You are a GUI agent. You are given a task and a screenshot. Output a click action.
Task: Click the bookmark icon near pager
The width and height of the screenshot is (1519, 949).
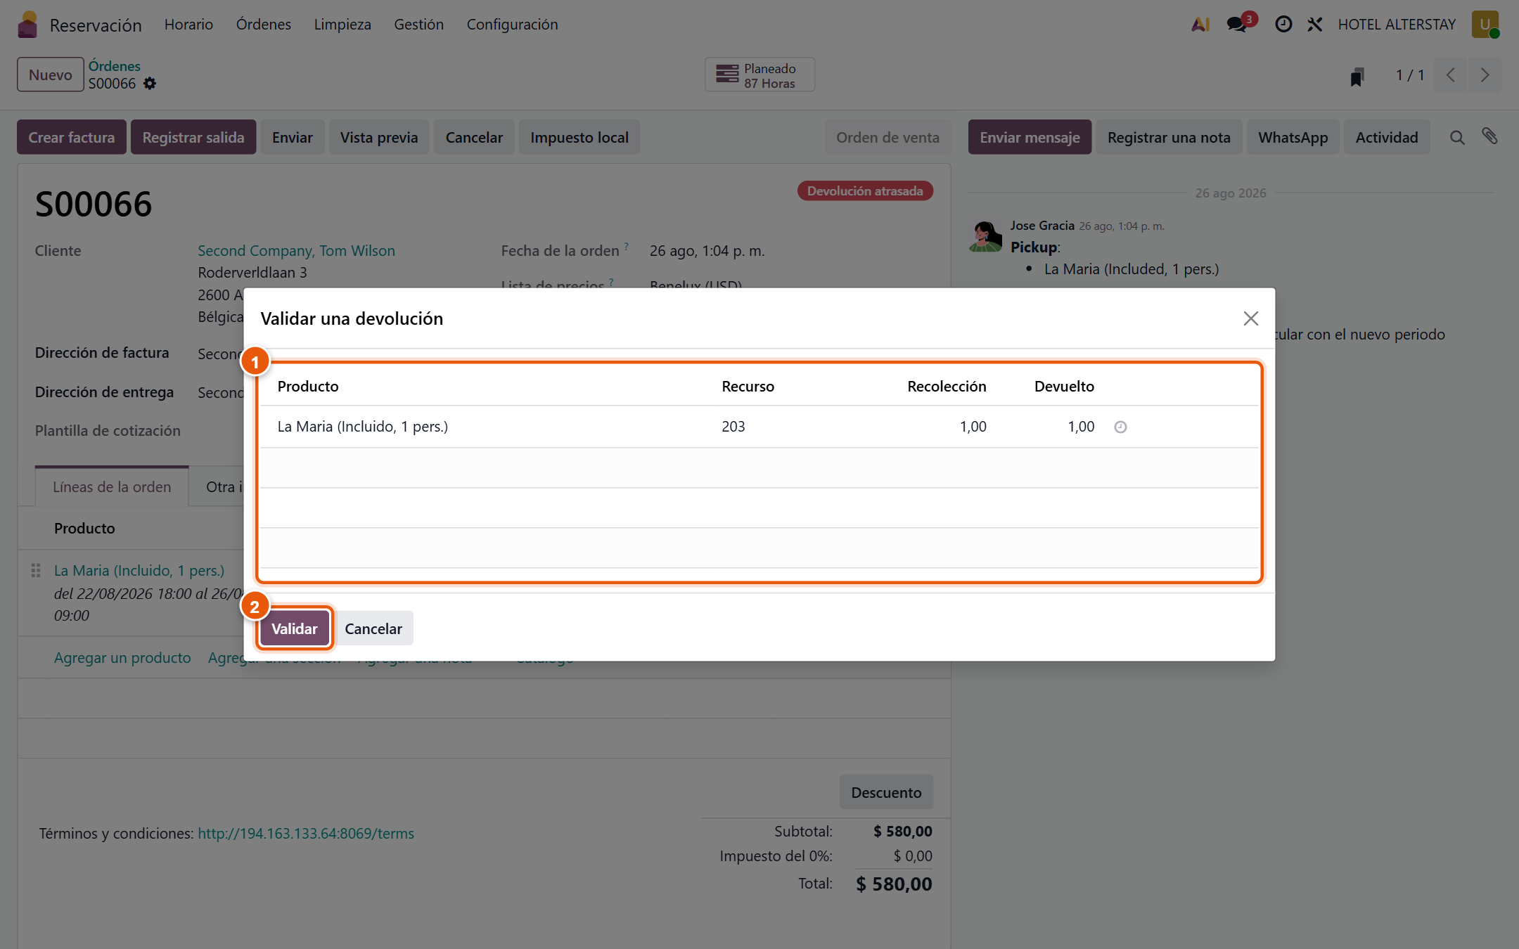pyautogui.click(x=1357, y=76)
